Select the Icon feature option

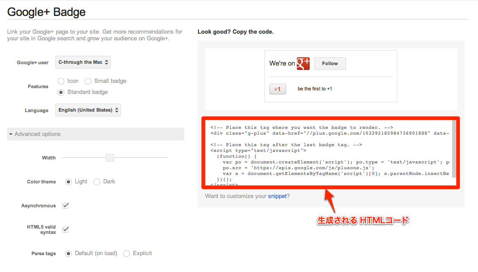pyautogui.click(x=61, y=81)
